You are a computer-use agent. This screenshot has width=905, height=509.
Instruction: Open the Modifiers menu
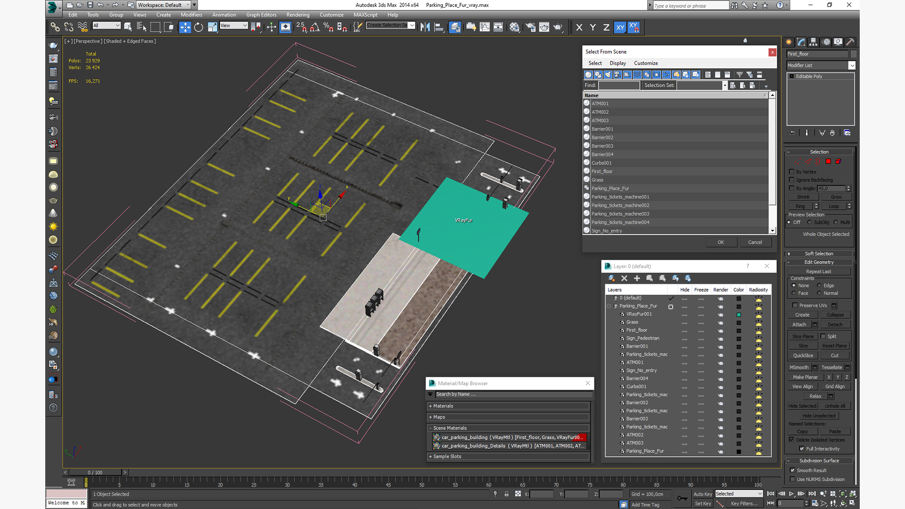pos(191,15)
